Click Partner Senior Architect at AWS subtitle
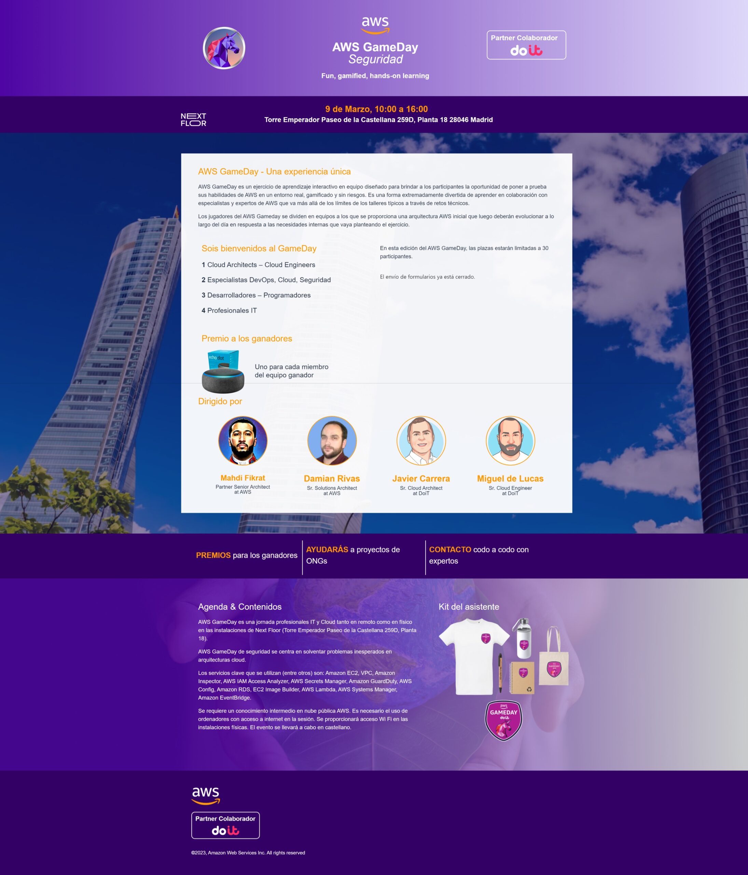Viewport: 748px width, 875px height. click(243, 489)
